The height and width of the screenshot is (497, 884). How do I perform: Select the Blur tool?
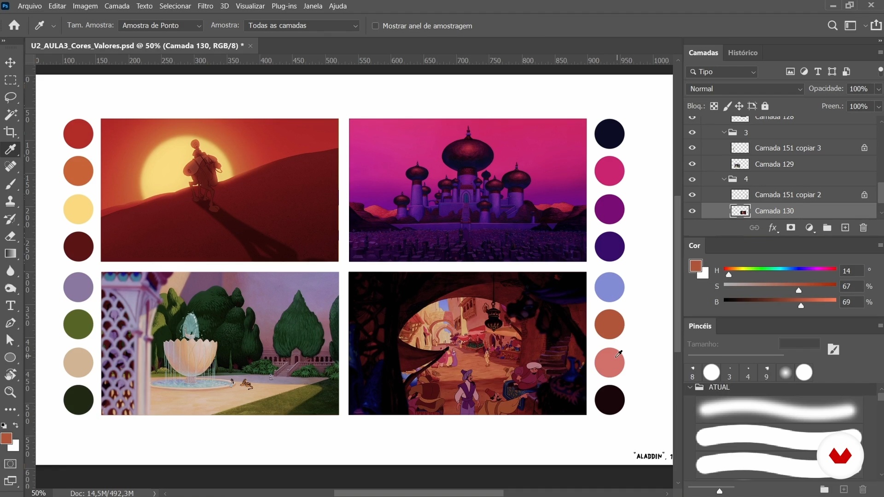point(10,271)
